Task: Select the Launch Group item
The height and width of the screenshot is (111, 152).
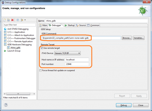Action: click(14, 51)
